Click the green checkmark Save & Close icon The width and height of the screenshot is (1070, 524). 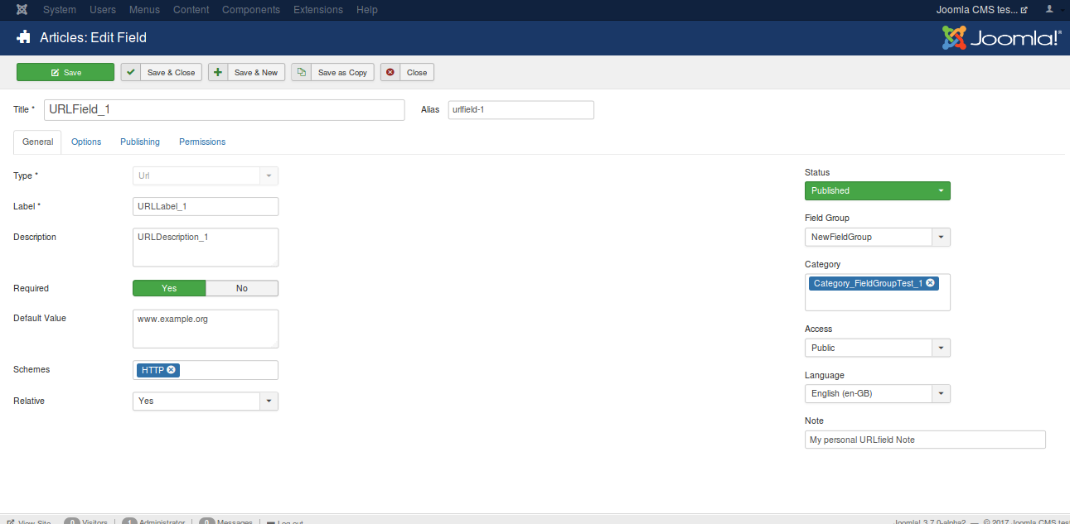131,72
